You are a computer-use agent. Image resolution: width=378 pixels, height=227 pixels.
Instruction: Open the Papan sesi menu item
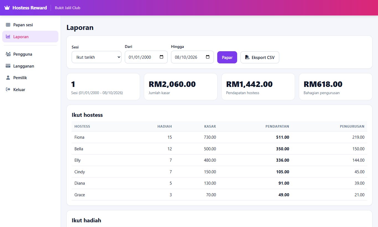point(30,25)
